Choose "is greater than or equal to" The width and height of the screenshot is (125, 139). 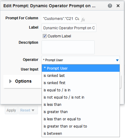(x=81, y=126)
